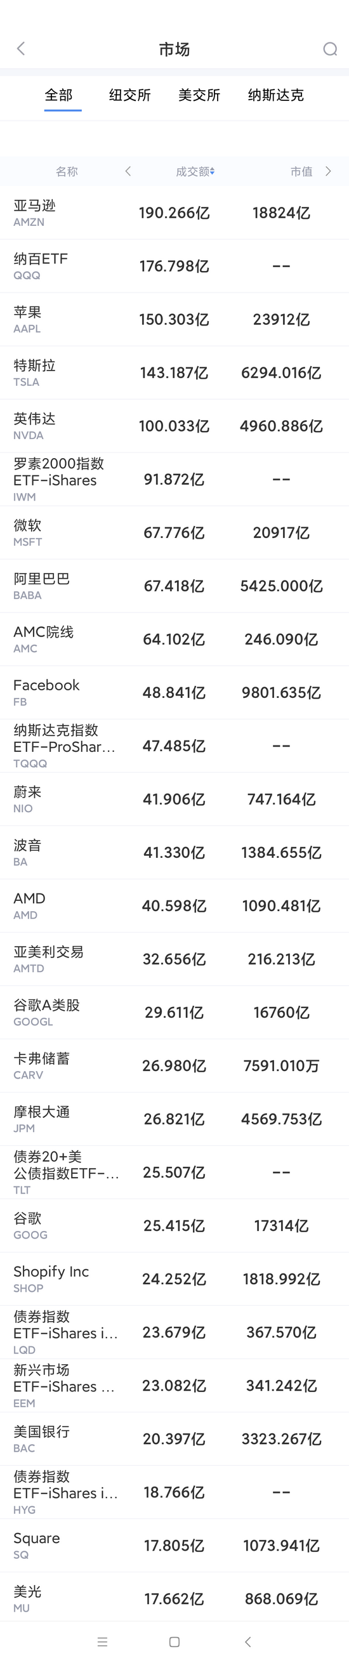Select the 名称 column header
The image size is (349, 1663).
67,171
